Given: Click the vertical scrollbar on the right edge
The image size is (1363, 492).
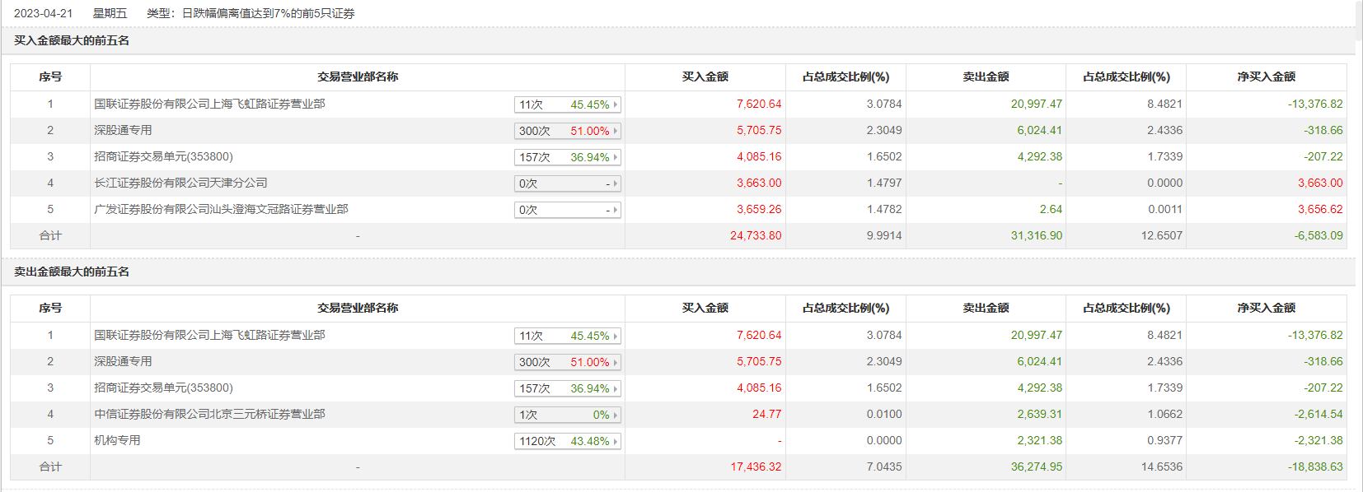Looking at the screenshot, I should (1359, 247).
